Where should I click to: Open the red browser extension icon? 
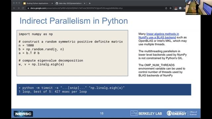click(x=176, y=8)
